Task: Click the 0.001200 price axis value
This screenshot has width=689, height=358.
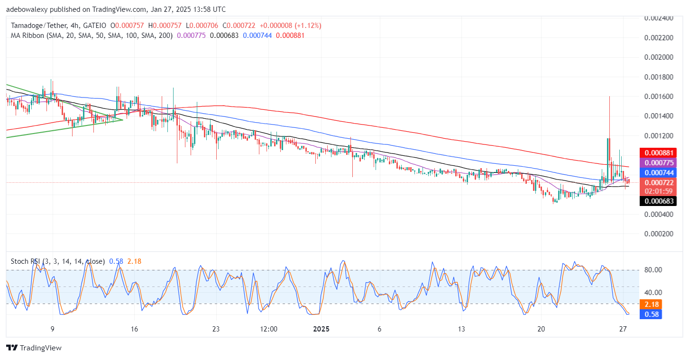Action: pos(659,136)
